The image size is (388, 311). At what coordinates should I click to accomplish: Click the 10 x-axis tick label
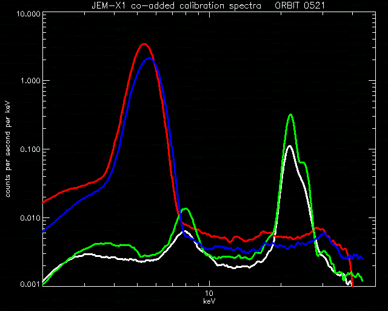point(209,293)
